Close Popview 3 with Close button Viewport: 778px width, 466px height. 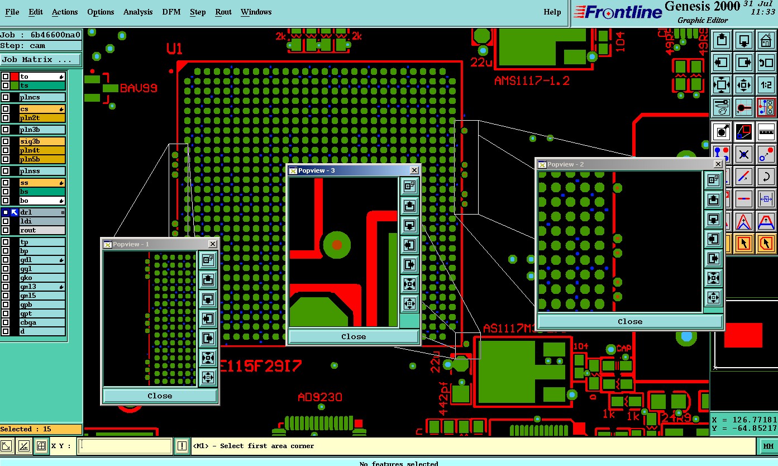[x=354, y=336]
